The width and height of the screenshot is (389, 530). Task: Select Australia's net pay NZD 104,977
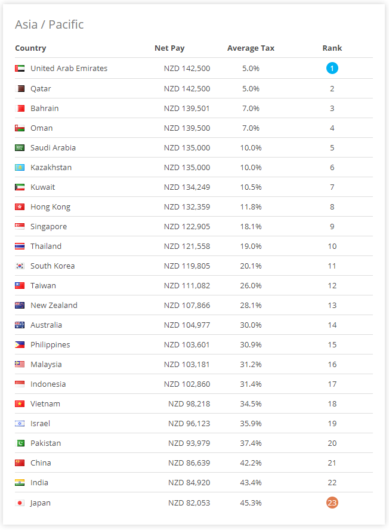coord(187,325)
